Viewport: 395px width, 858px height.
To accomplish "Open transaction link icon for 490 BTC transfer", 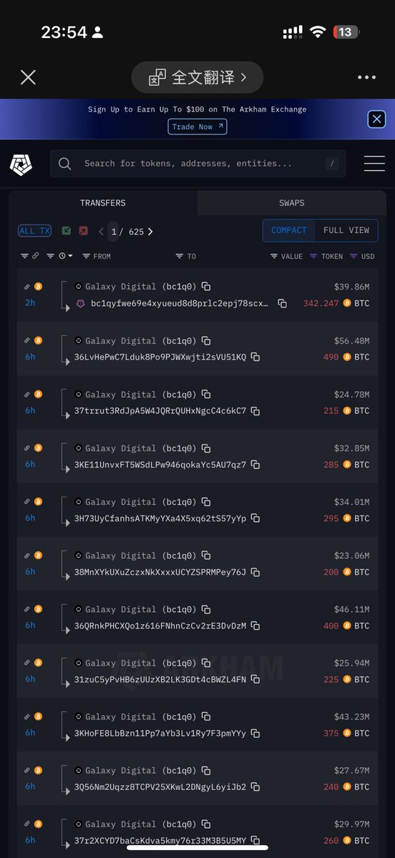I will pyautogui.click(x=27, y=340).
